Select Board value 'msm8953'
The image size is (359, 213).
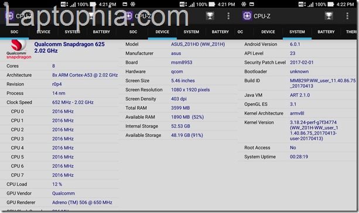tap(182, 63)
